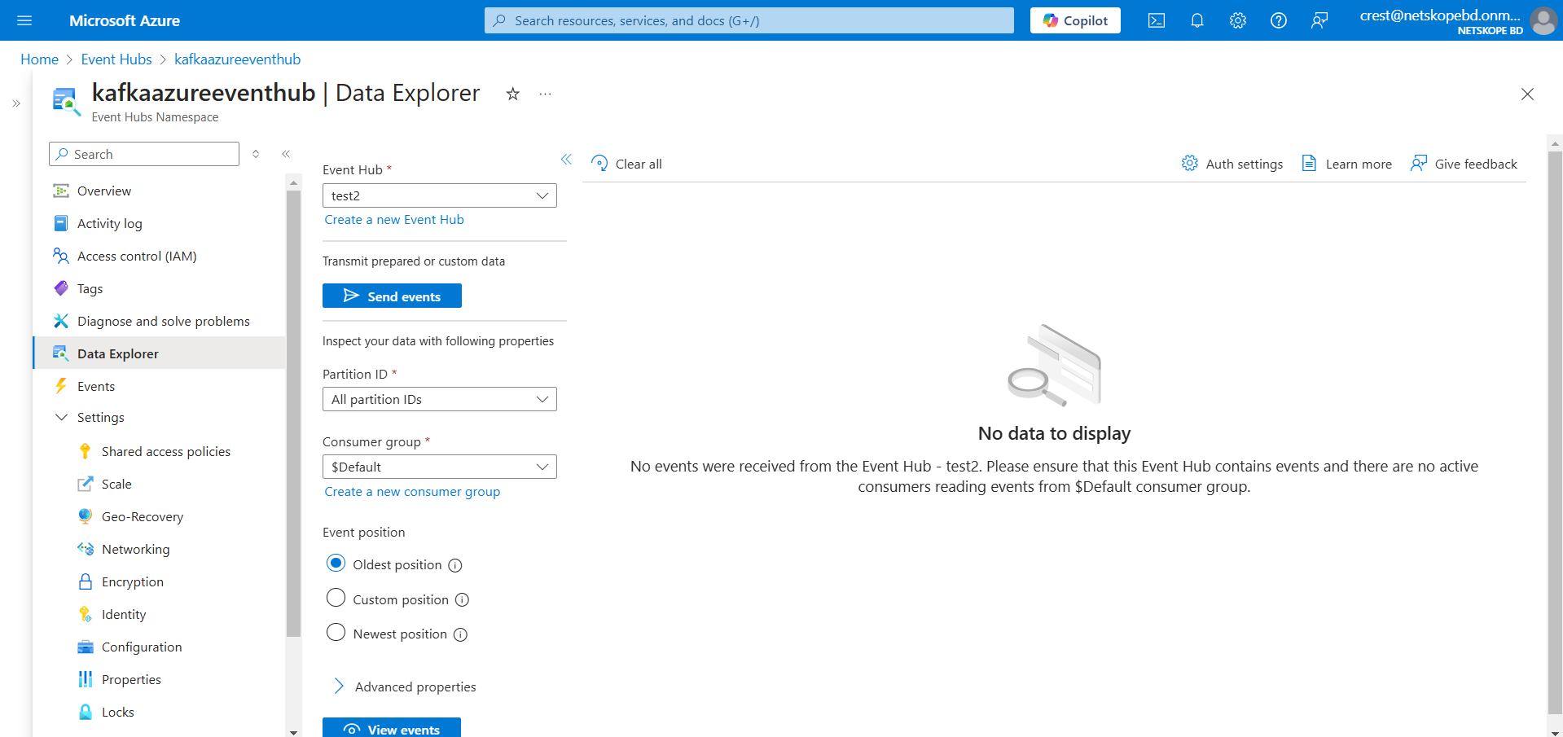1563x737 pixels.
Task: Open the Consumer group dropdown
Action: (440, 467)
